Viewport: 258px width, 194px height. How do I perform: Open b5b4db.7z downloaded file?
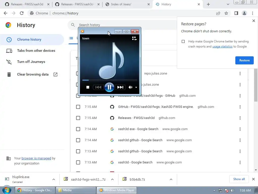(137, 180)
